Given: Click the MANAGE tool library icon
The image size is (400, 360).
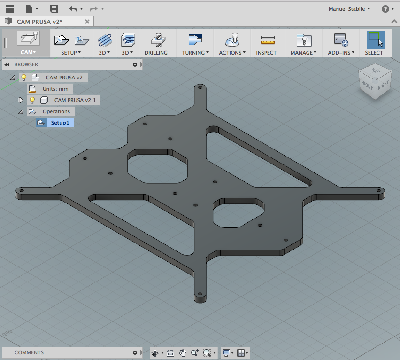Looking at the screenshot, I should pos(304,40).
